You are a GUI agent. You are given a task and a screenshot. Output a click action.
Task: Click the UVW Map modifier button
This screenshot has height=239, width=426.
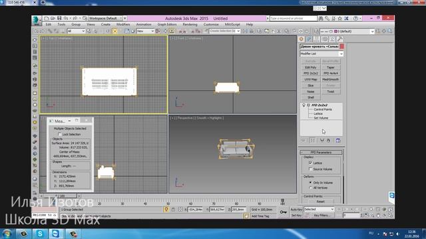tap(311, 80)
